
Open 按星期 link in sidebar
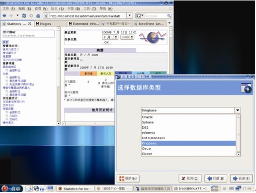coord(7,56)
